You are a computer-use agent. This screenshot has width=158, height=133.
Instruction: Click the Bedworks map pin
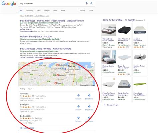pyautogui.click(x=58, y=75)
